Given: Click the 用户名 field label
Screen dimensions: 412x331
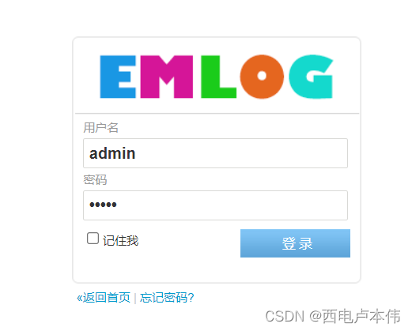Looking at the screenshot, I should coord(100,128).
